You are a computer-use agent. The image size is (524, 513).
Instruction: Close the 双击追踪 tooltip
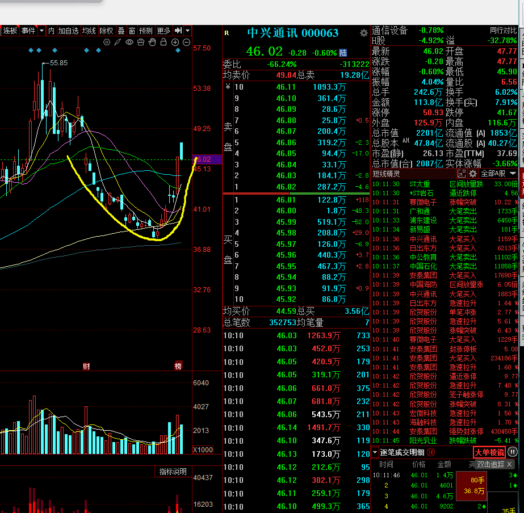coord(509,464)
